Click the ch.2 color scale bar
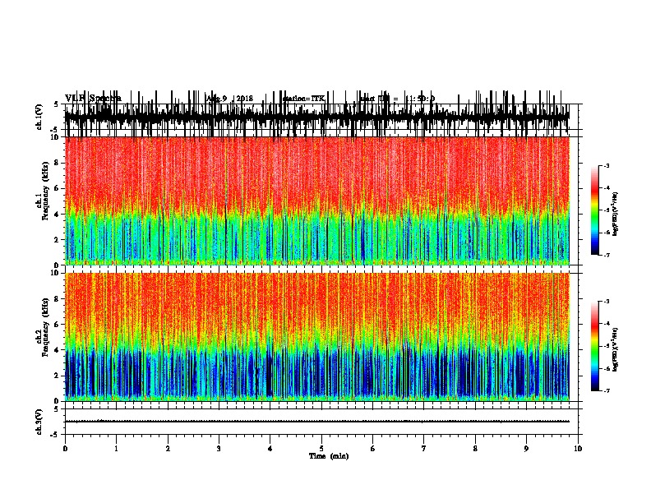 [595, 346]
